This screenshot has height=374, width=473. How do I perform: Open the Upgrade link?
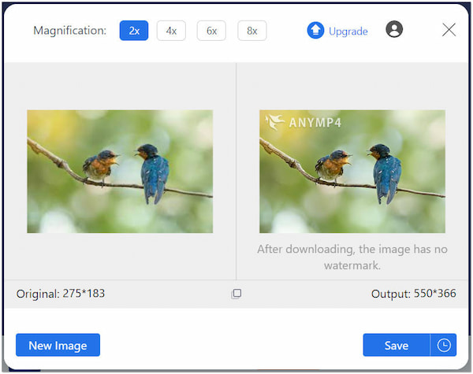348,31
